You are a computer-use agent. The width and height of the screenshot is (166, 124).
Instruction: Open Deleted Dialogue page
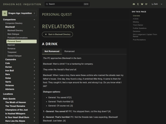click(14, 56)
